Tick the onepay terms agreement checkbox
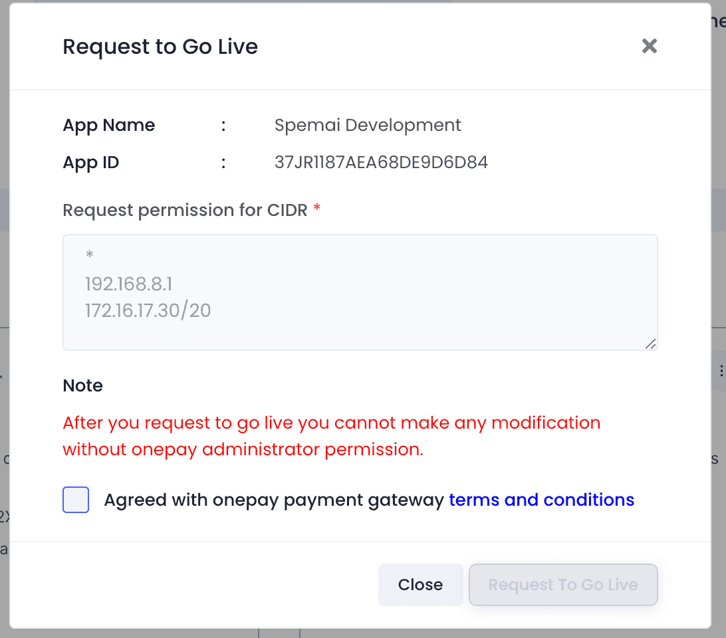726x638 pixels. pyautogui.click(x=76, y=500)
